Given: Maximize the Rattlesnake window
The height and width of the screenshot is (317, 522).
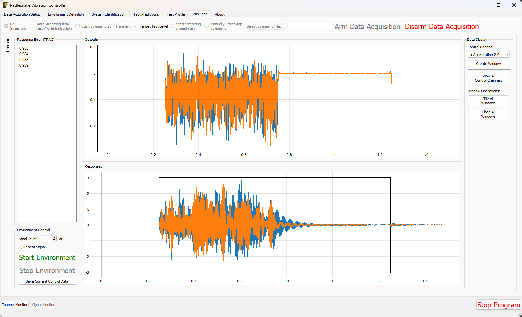Looking at the screenshot, I should click(x=499, y=5).
